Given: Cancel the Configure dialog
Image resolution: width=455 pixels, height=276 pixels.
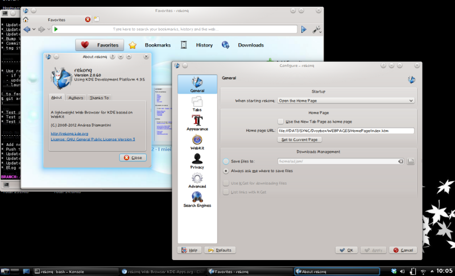Looking at the screenshot, I should pos(403,250).
